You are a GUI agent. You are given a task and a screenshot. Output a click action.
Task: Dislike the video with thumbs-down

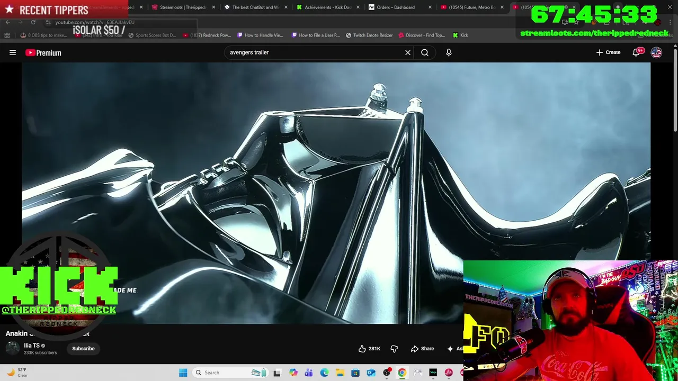394,349
